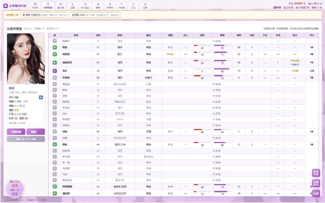This screenshot has height=203, width=325.
Task: Click the round 3/3 and 5/5 counter
Action: [15, 188]
